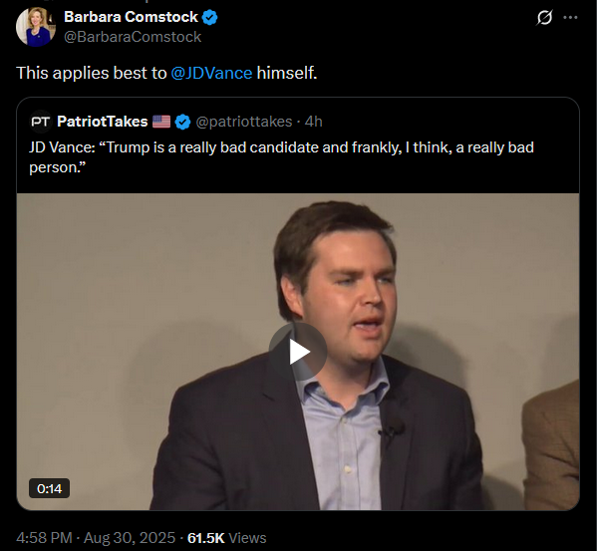Click the text 'This applies best to'

(x=92, y=73)
